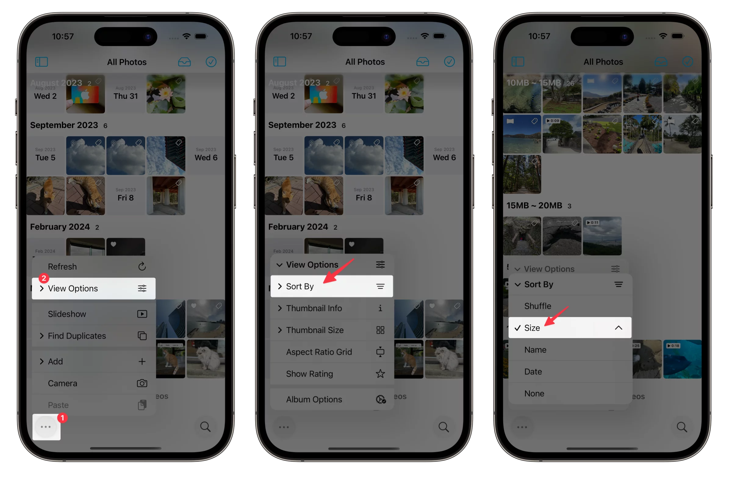Image resolution: width=732 pixels, height=478 pixels.
Task: Tap the sidebar toggle icon top-left
Action: tap(41, 61)
